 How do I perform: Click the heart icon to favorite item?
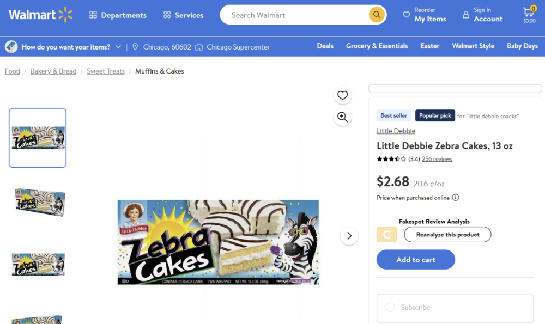342,96
